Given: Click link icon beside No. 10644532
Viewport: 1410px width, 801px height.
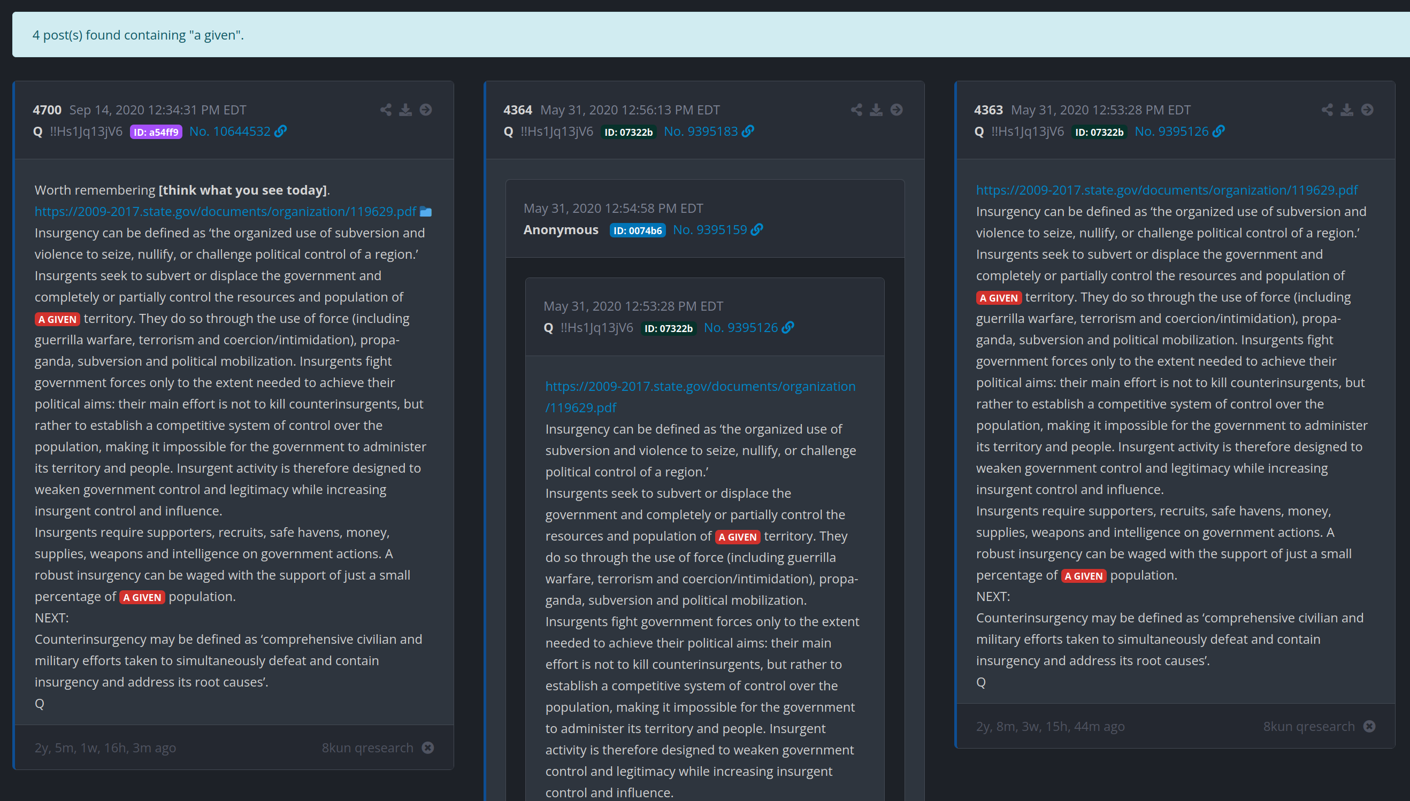Looking at the screenshot, I should (281, 131).
